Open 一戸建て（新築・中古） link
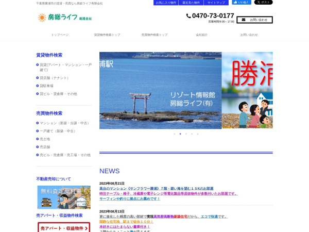309x232 pixels. point(58,131)
